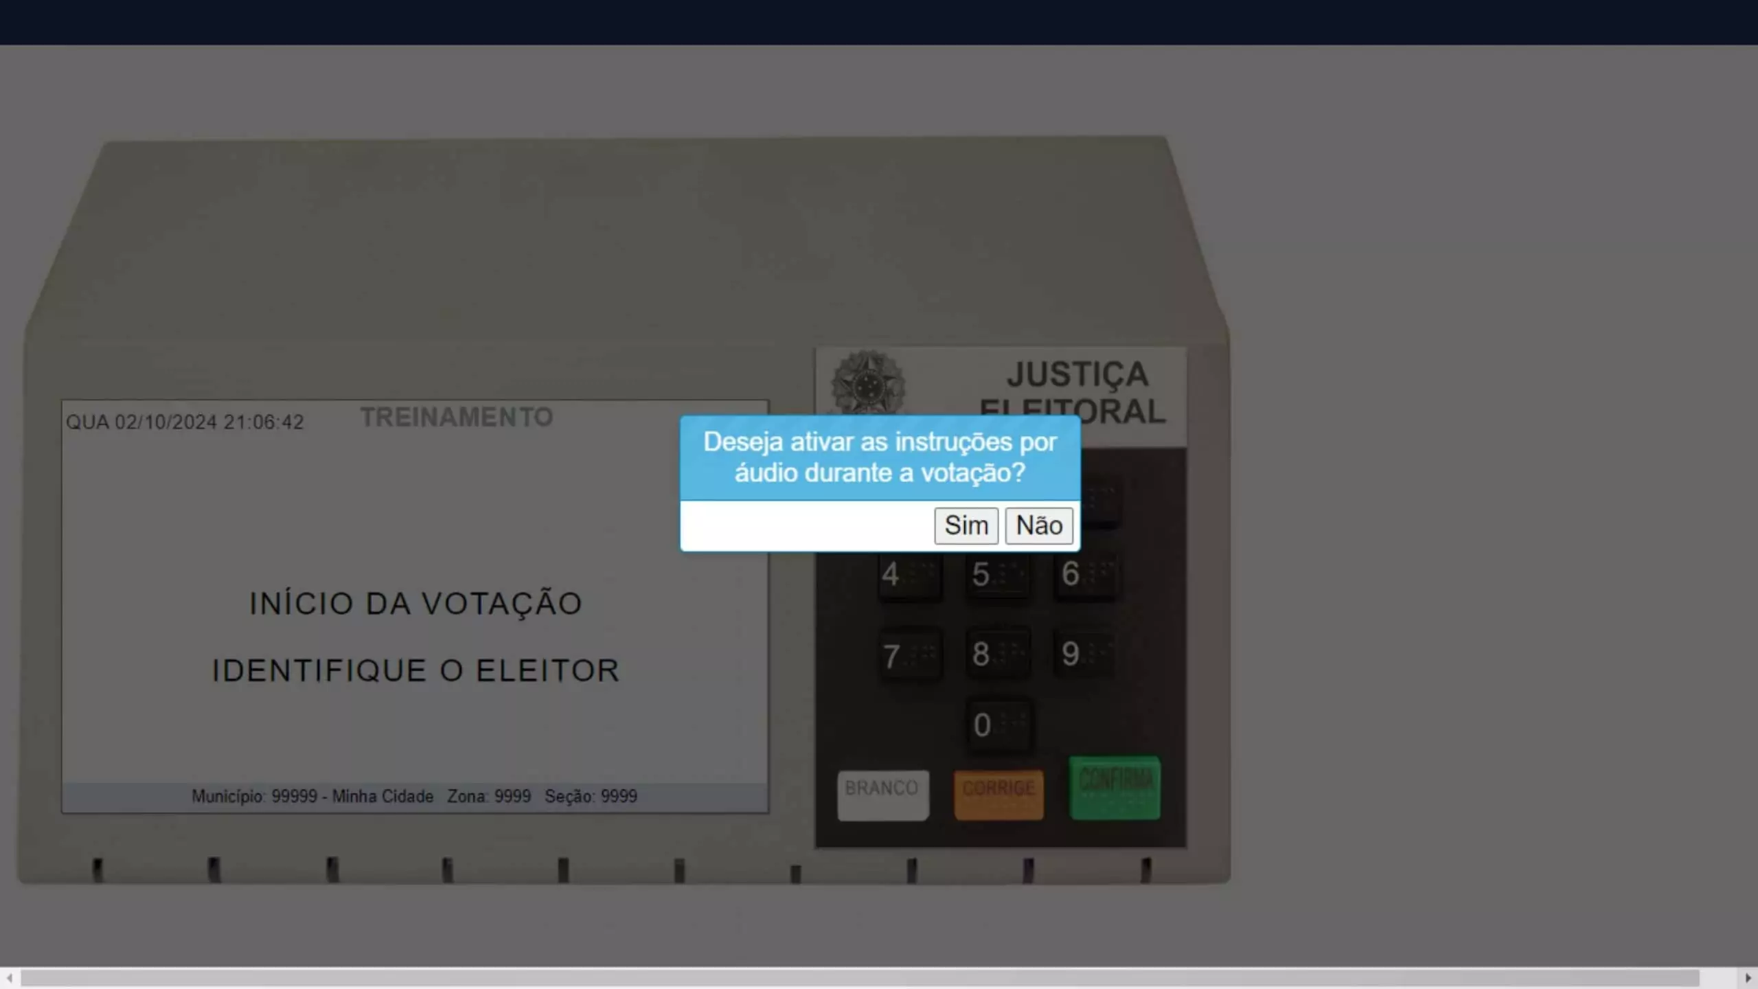The height and width of the screenshot is (989, 1758).
Task: Click the CORRIGE orange button
Action: coord(996,787)
